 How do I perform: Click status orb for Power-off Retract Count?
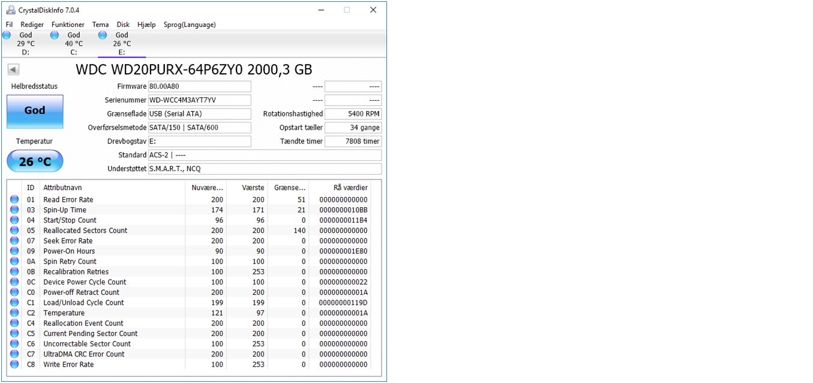[14, 292]
